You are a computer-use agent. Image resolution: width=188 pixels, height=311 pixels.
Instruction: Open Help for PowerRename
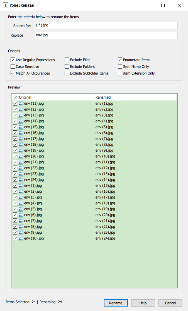[x=143, y=303]
